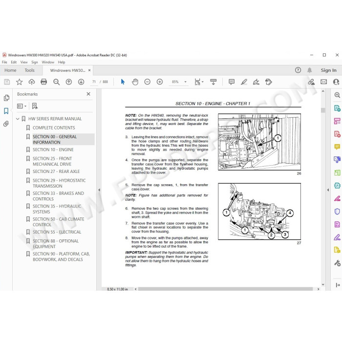
Task: Click the horizontal scrollbar at bottom
Action: click(x=225, y=289)
